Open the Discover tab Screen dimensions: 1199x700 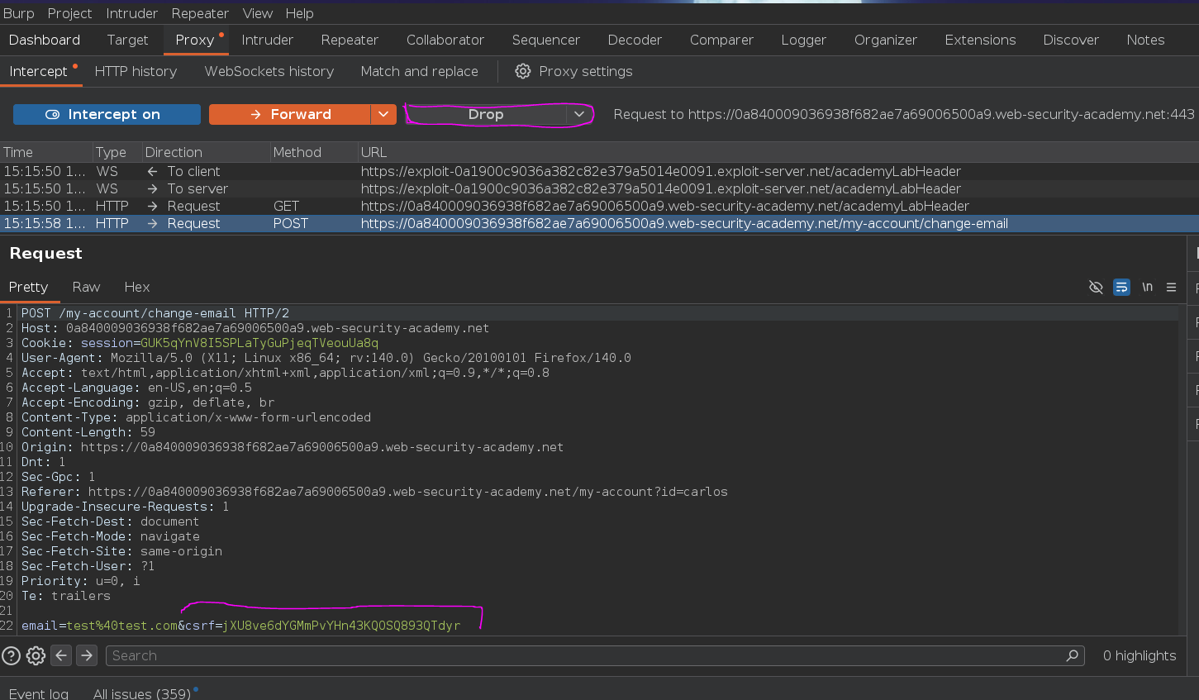click(x=1071, y=40)
